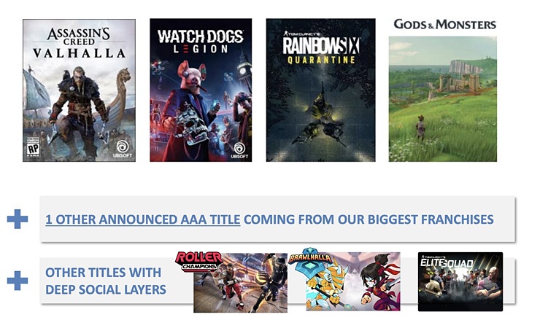This screenshot has width=540, height=328.
Task: Click the Assassin's Creed Valhalla cover art
Action: tap(79, 90)
